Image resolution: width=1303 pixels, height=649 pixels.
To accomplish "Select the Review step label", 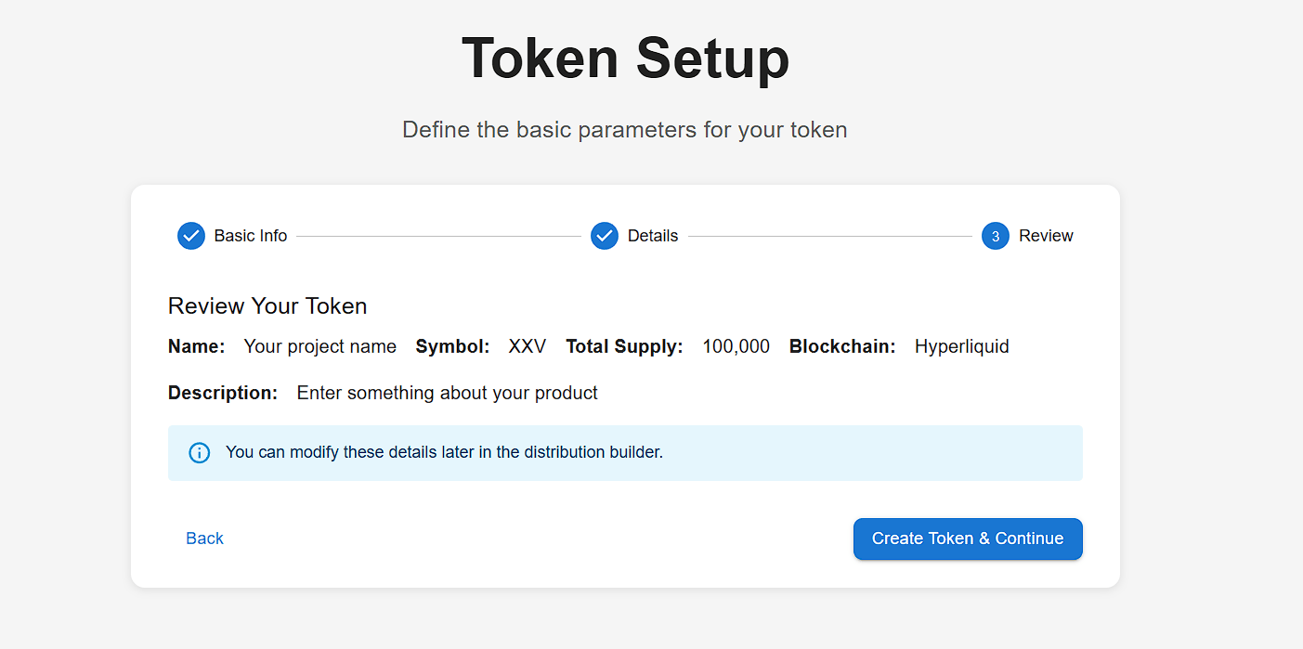I will click(x=1045, y=236).
